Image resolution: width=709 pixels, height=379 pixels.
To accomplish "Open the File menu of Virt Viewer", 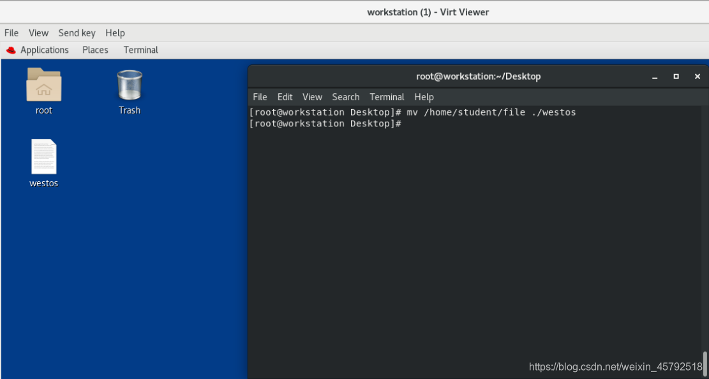I will (11, 33).
